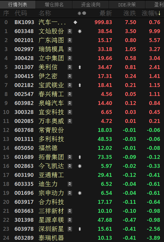Select stock name 瑞鹄模具
The height and width of the screenshot is (242, 164).
[x=51, y=49]
